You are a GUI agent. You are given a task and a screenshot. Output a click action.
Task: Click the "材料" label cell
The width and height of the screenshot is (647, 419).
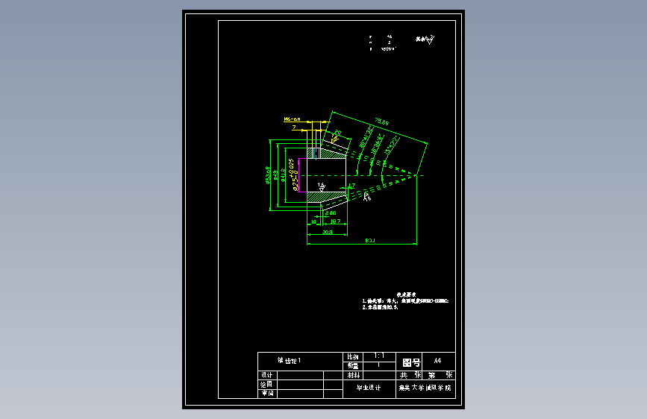[x=353, y=375]
